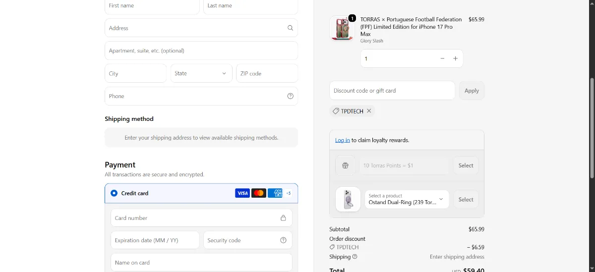
Task: Click the TORRAS phone case product thumbnail
Action: 342,28
